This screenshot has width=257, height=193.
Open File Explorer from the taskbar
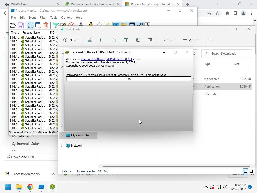pos(19,187)
